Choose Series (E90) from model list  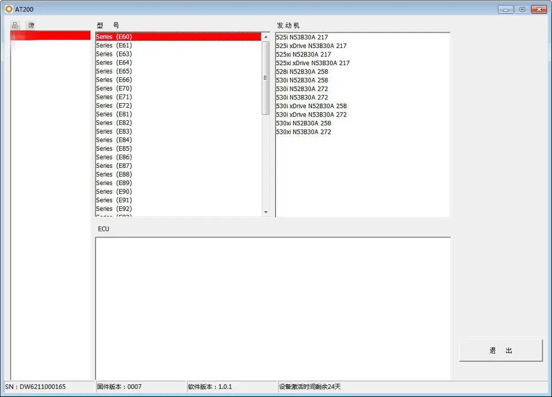pos(114,192)
